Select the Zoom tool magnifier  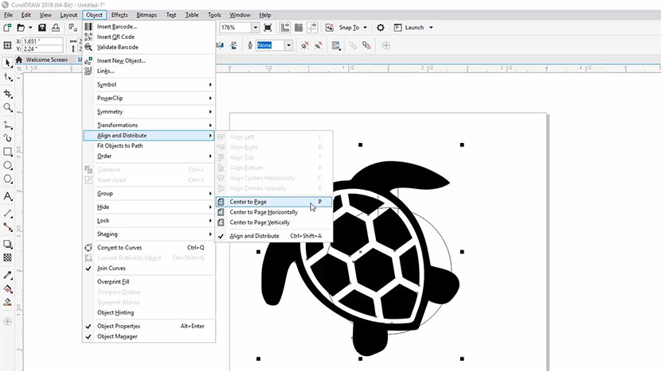[x=8, y=107]
